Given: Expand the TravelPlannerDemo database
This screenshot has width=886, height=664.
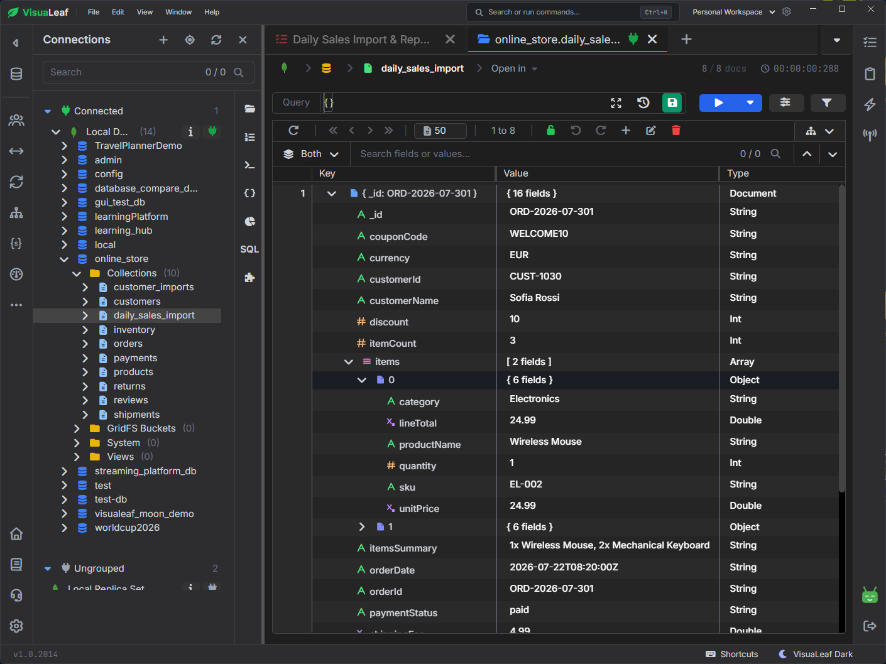Looking at the screenshot, I should [63, 146].
